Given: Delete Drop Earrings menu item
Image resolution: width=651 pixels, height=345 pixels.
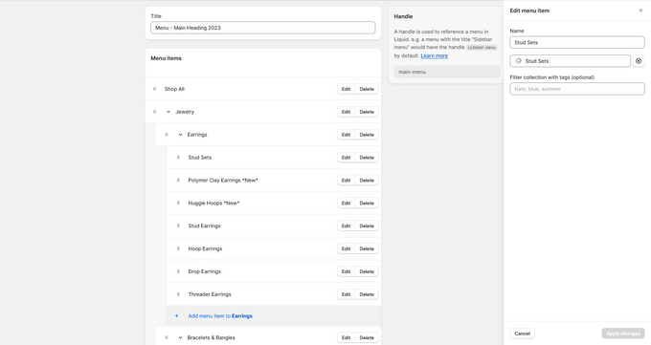Looking at the screenshot, I should pos(367,271).
